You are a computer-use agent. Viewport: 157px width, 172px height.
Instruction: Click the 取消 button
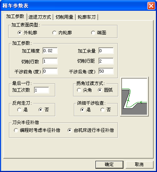point(139,165)
